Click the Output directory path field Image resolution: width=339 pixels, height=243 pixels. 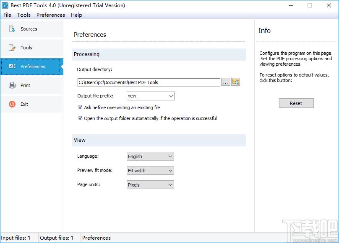tap(149, 82)
